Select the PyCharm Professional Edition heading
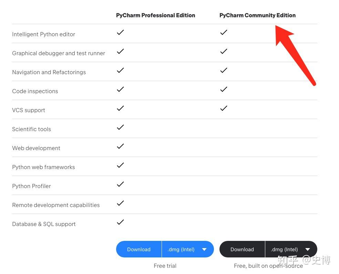This screenshot has height=274, width=339. pyautogui.click(x=155, y=15)
